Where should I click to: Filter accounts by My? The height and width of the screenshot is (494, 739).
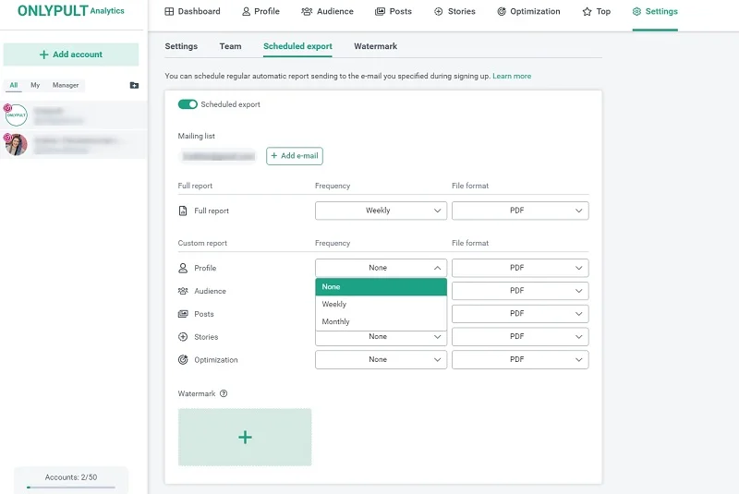(x=35, y=85)
